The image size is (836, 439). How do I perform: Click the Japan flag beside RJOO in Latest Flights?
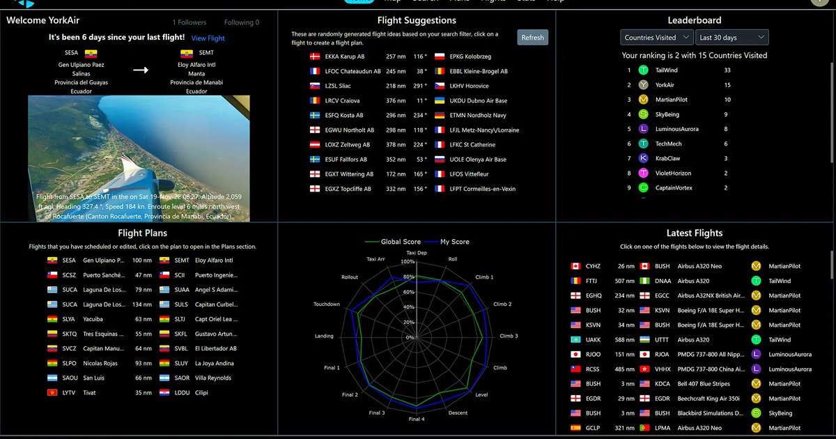tap(575, 355)
